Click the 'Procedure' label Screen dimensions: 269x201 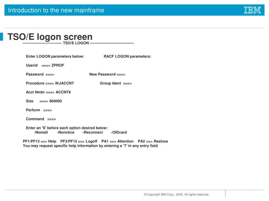pyautogui.click(x=35, y=83)
